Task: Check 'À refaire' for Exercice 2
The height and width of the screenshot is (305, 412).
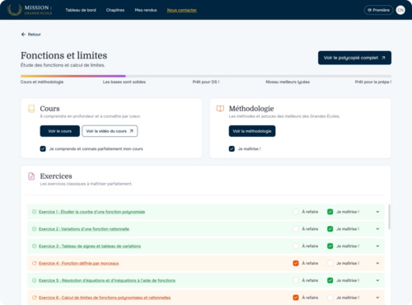Action: (296, 229)
